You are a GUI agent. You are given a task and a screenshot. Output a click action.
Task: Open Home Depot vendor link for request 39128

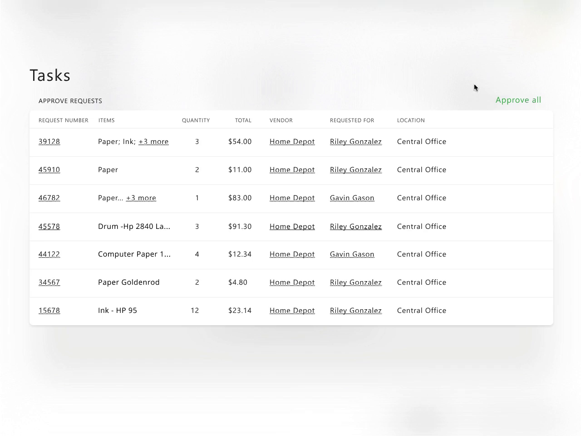click(292, 141)
